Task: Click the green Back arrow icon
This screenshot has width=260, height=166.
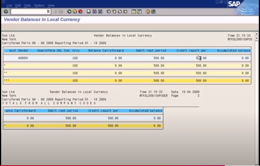Action: pos(69,12)
